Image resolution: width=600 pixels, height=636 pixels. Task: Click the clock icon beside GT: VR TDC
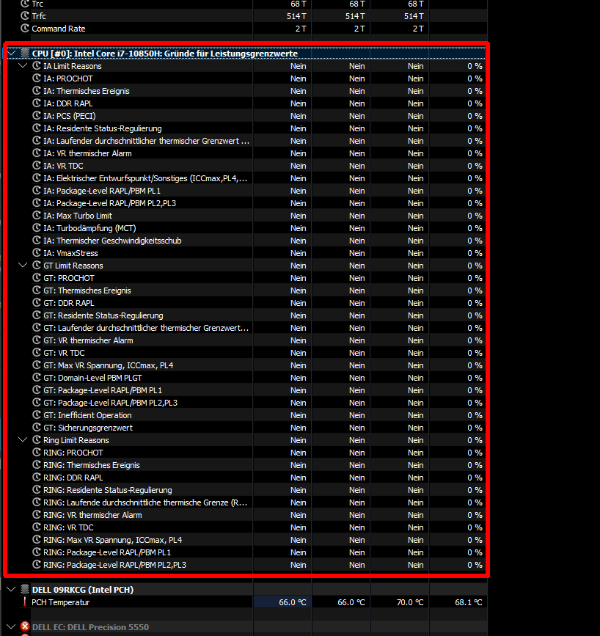tap(37, 352)
